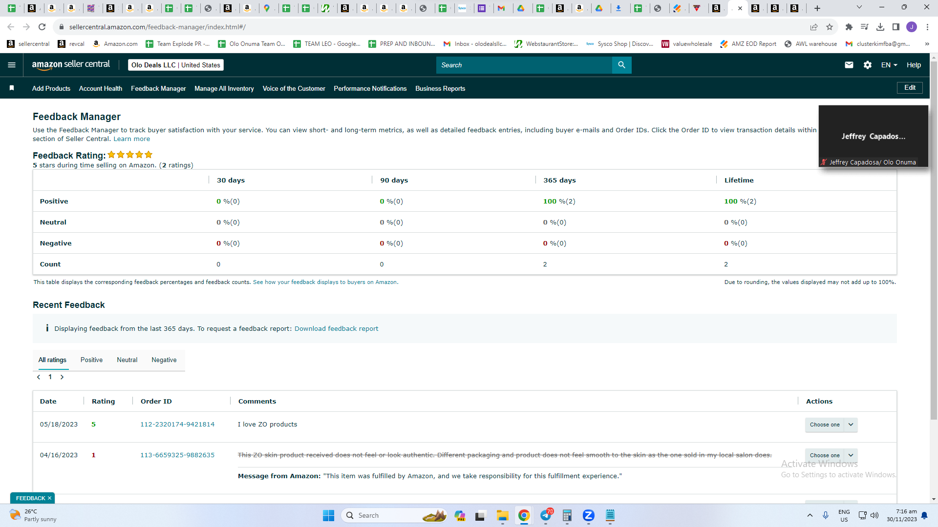Click the Seller Central search field
The width and height of the screenshot is (938, 527).
click(524, 65)
